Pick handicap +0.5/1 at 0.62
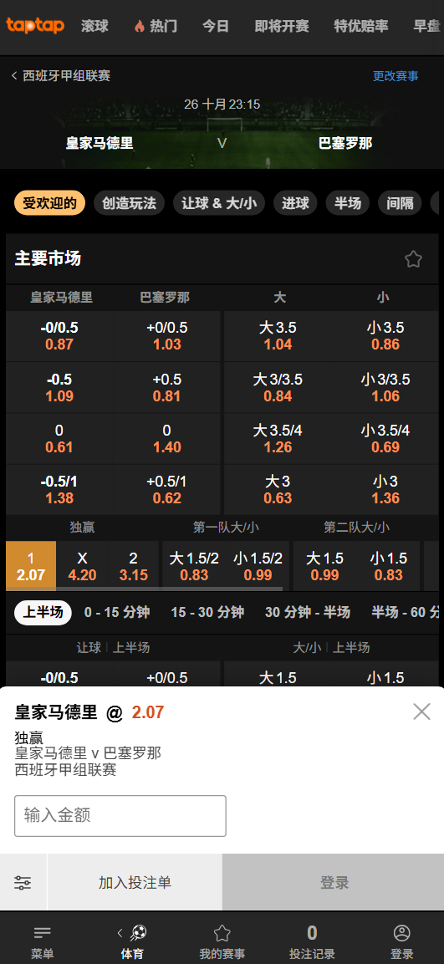This screenshot has height=964, width=444. coord(166,490)
